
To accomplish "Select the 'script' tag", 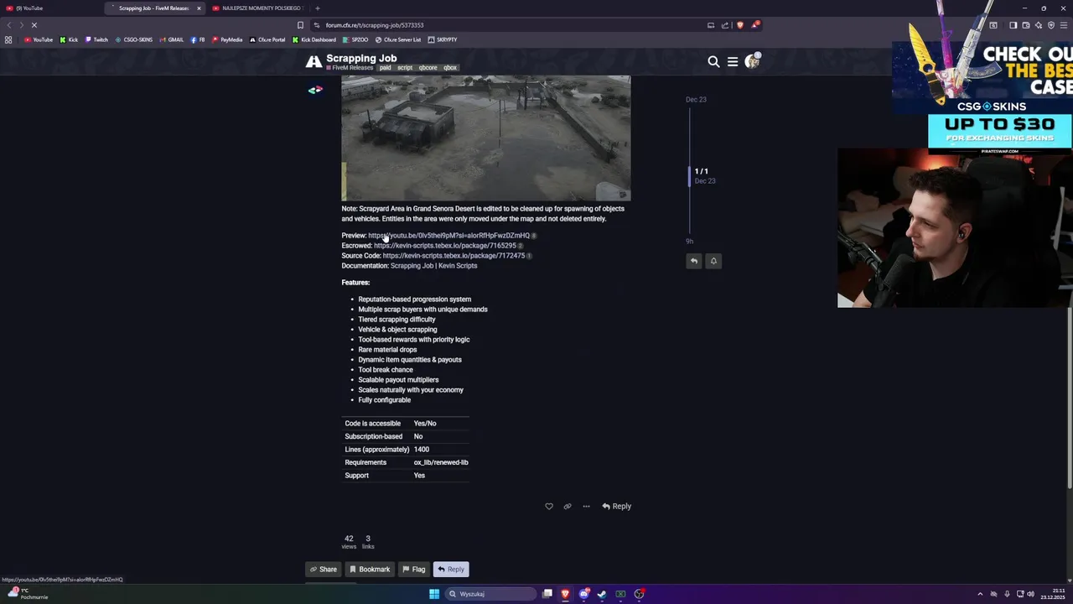I will coord(405,68).
